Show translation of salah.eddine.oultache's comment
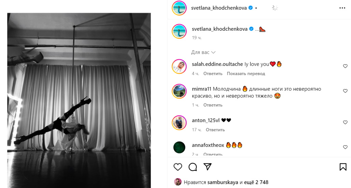The height and width of the screenshot is (188, 351). (246, 73)
